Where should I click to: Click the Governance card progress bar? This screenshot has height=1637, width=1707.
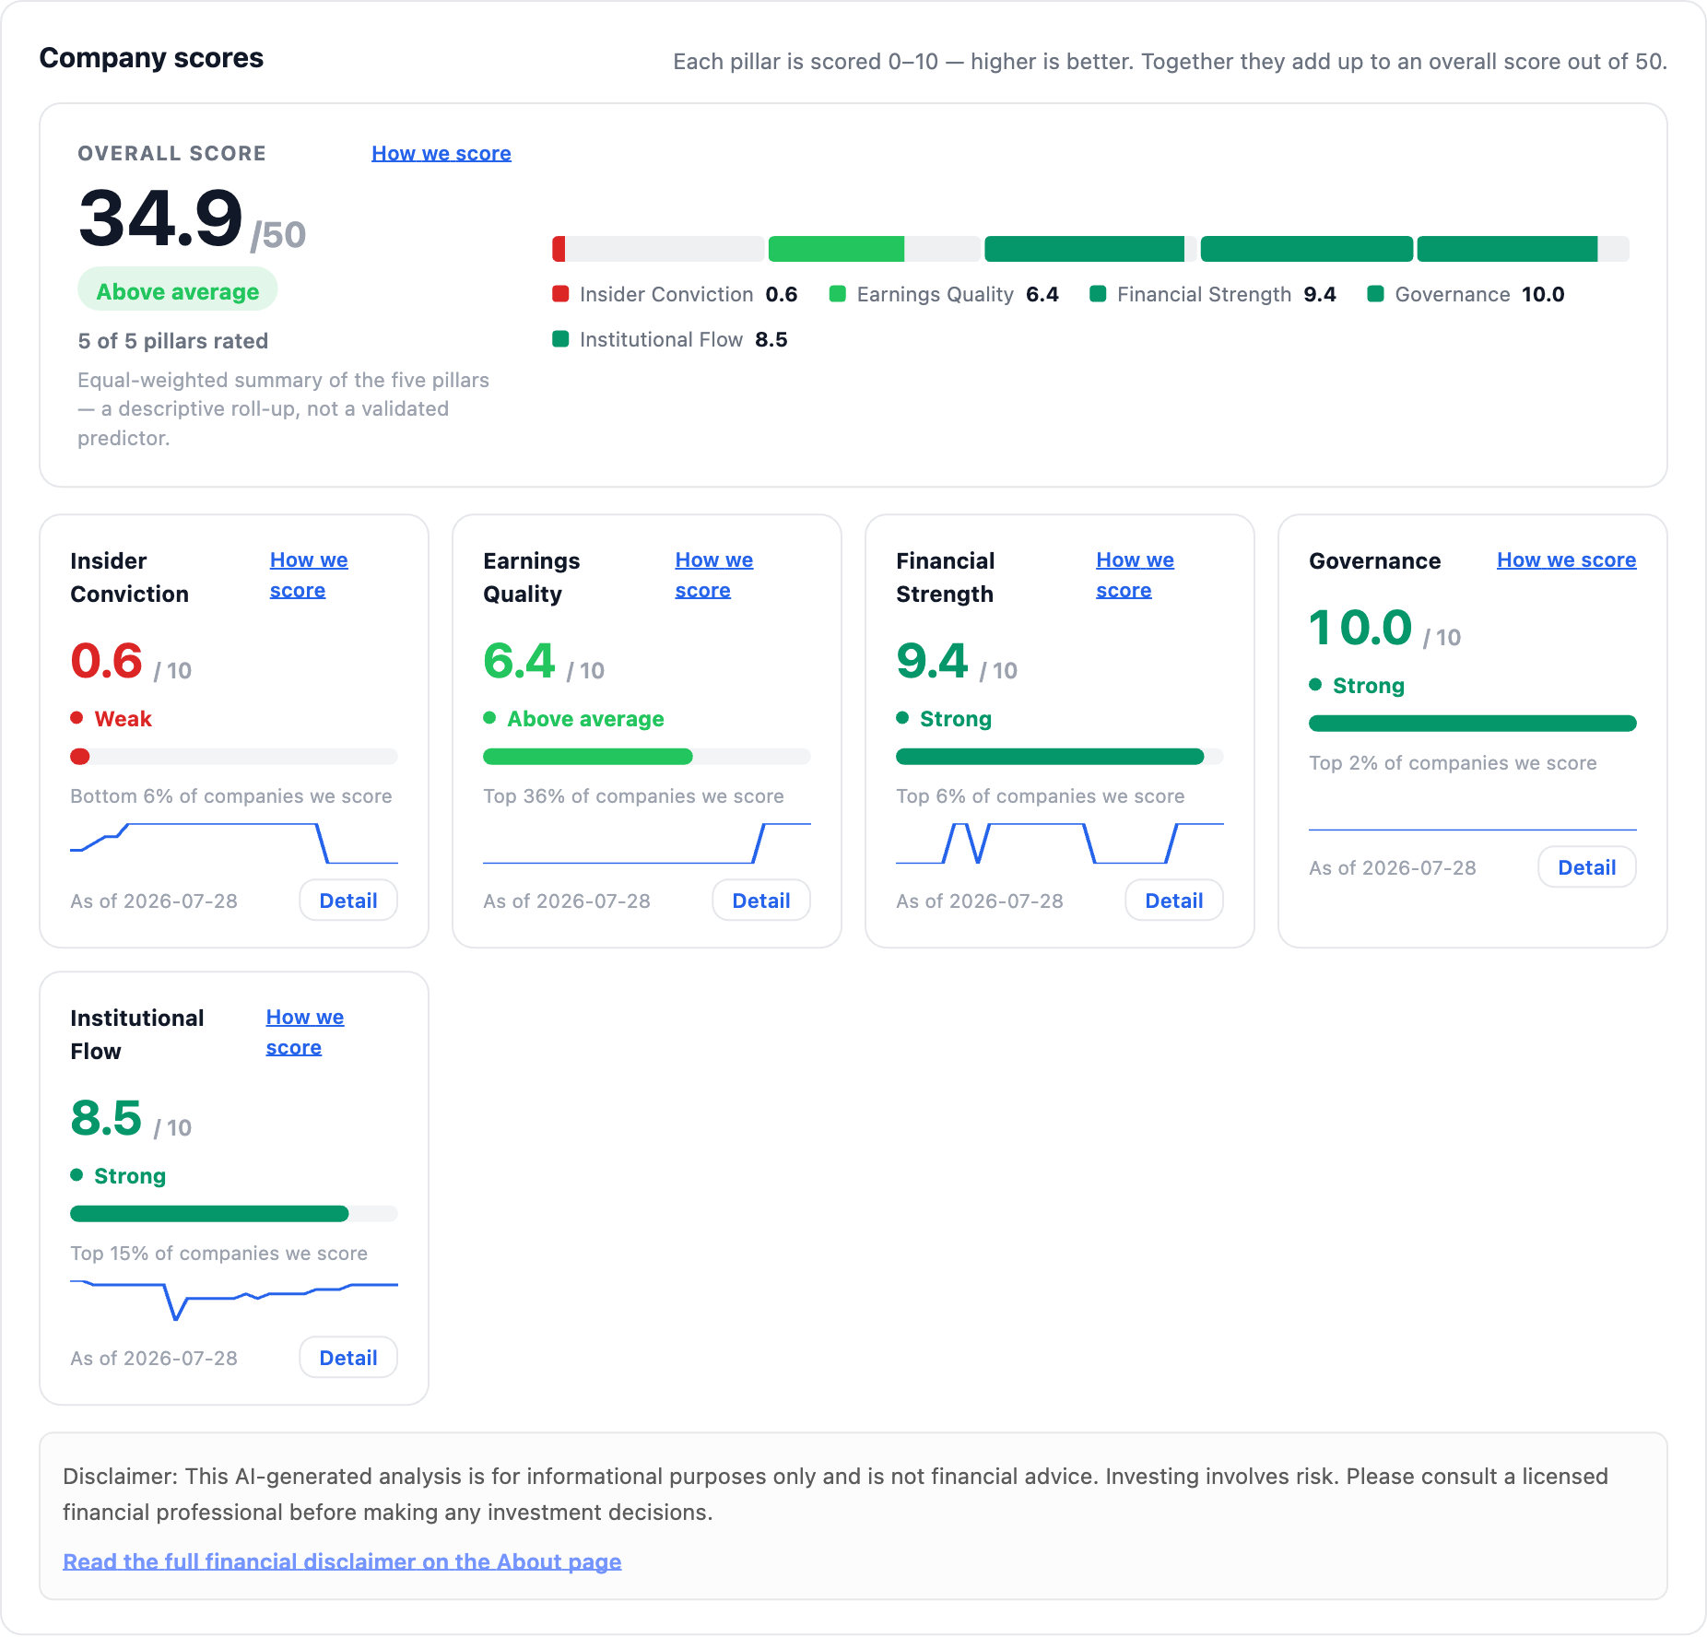coord(1473,724)
